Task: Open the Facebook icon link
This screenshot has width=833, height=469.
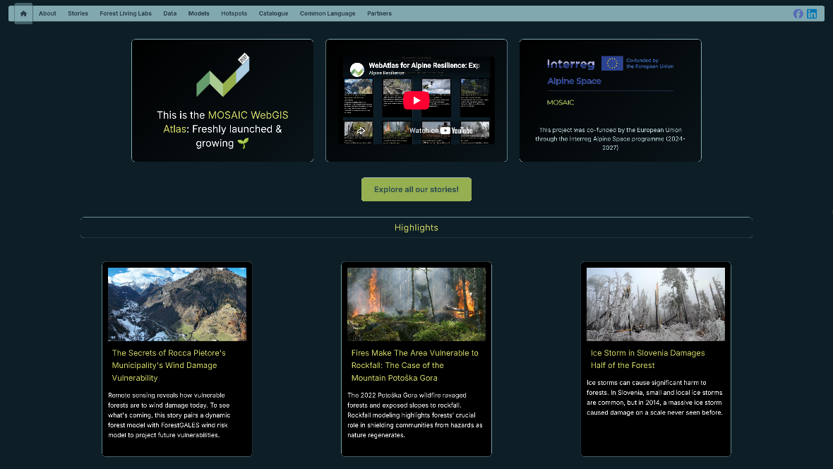Action: pos(798,14)
